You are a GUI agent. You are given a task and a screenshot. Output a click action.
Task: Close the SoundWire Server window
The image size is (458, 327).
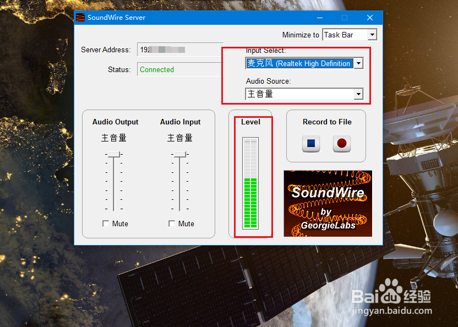pos(370,18)
